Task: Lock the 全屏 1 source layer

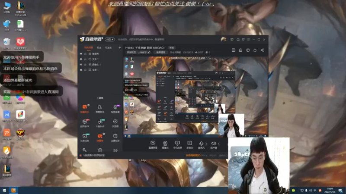Action: click(85, 70)
